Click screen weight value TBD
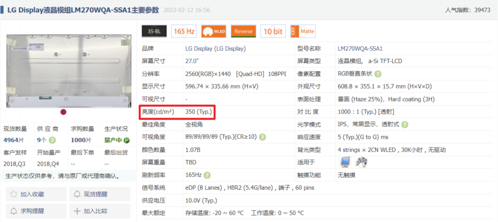 191,162
